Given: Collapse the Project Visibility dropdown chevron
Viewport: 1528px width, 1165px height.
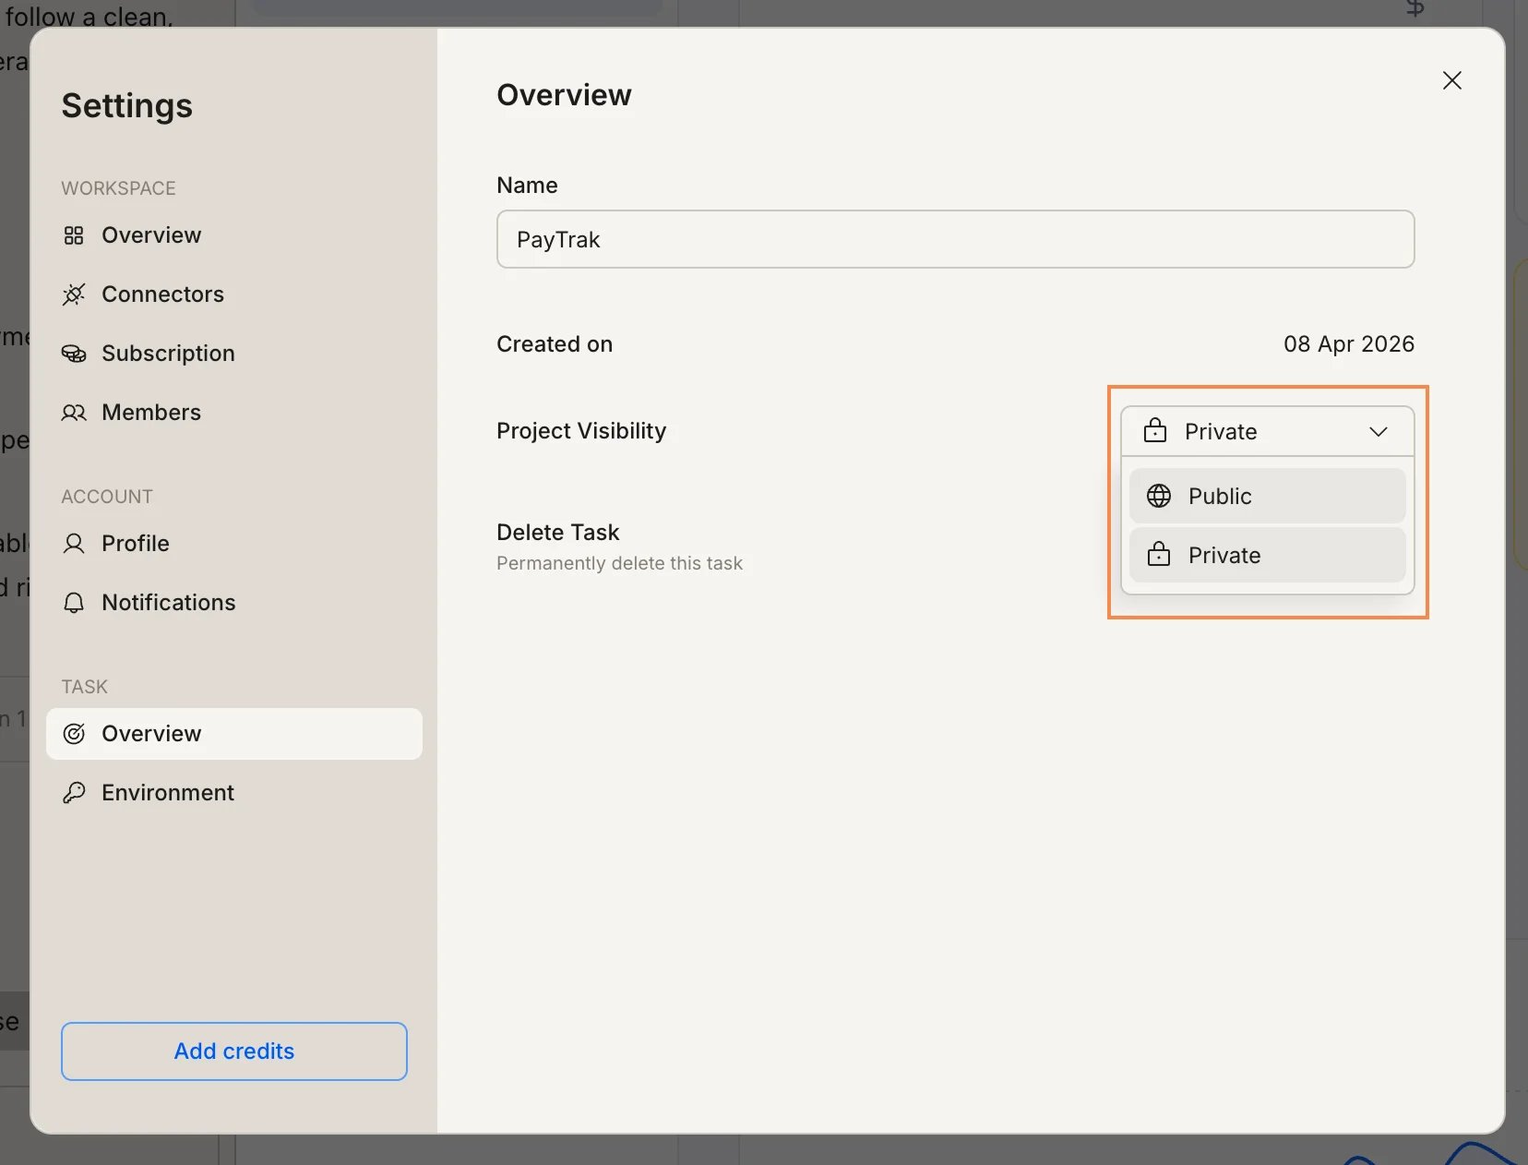Looking at the screenshot, I should [1379, 431].
